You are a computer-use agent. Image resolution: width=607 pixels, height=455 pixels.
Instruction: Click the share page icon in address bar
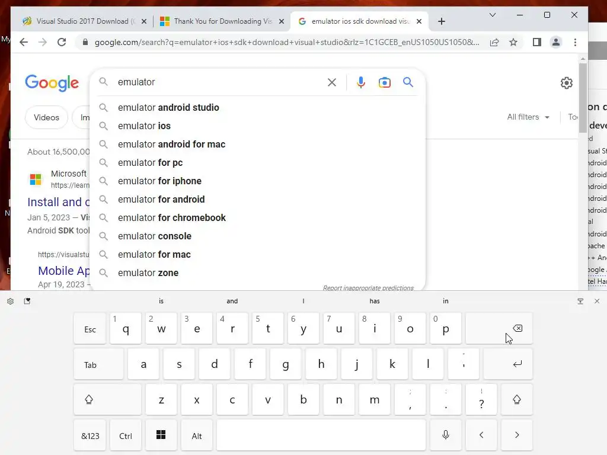click(494, 42)
